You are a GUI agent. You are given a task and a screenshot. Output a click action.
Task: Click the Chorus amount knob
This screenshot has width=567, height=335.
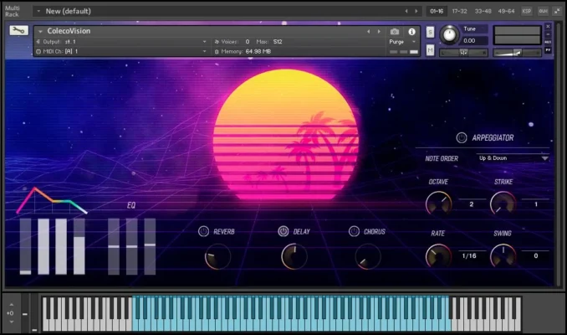(x=368, y=256)
